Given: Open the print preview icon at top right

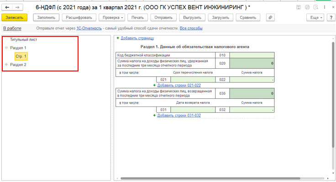Looking at the screenshot, I should (315, 7).
